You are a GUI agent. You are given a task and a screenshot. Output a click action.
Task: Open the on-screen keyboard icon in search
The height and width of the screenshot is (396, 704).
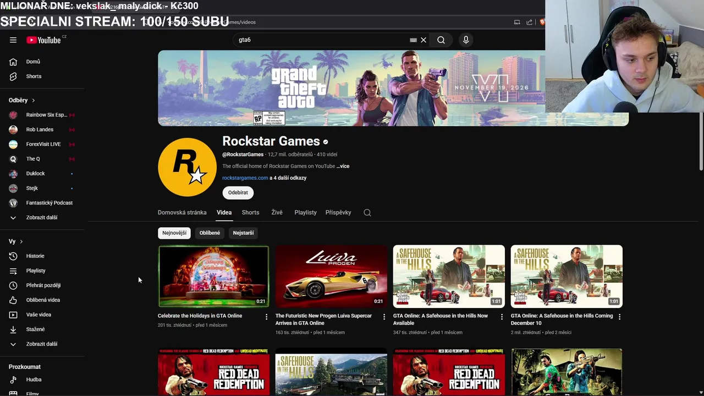point(413,40)
